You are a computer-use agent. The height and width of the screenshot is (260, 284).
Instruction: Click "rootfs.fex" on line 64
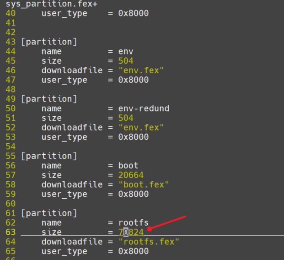point(149,242)
